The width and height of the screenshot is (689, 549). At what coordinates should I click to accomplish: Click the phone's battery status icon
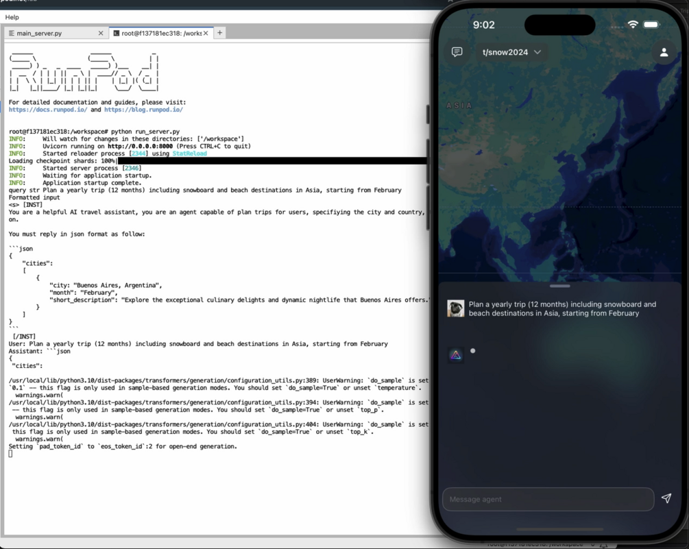point(651,25)
